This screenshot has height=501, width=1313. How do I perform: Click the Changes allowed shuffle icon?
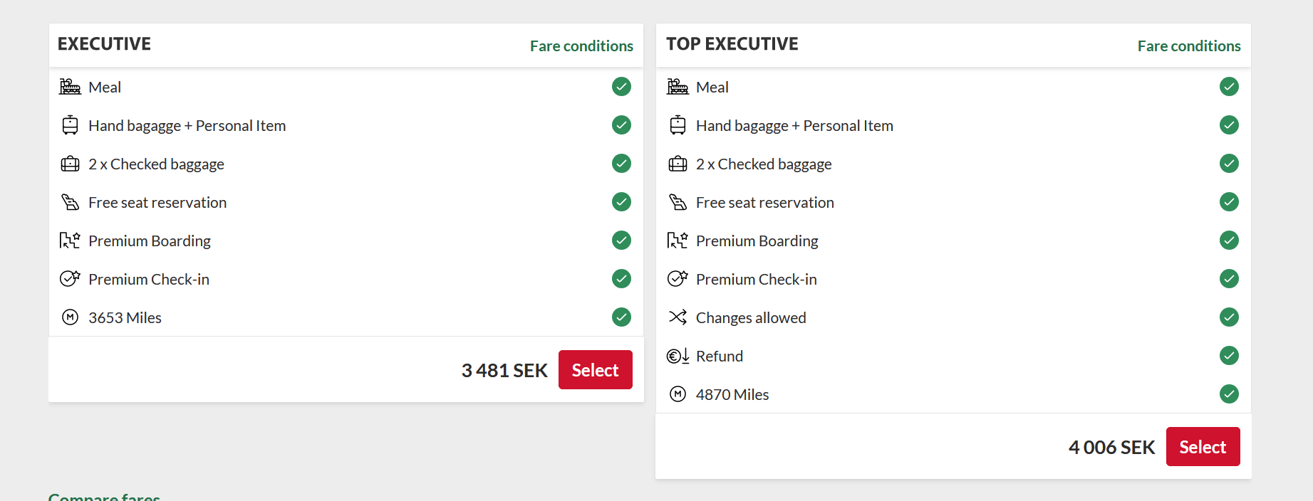678,317
